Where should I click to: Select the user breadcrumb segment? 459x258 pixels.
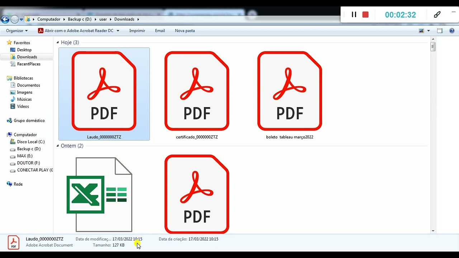103,19
